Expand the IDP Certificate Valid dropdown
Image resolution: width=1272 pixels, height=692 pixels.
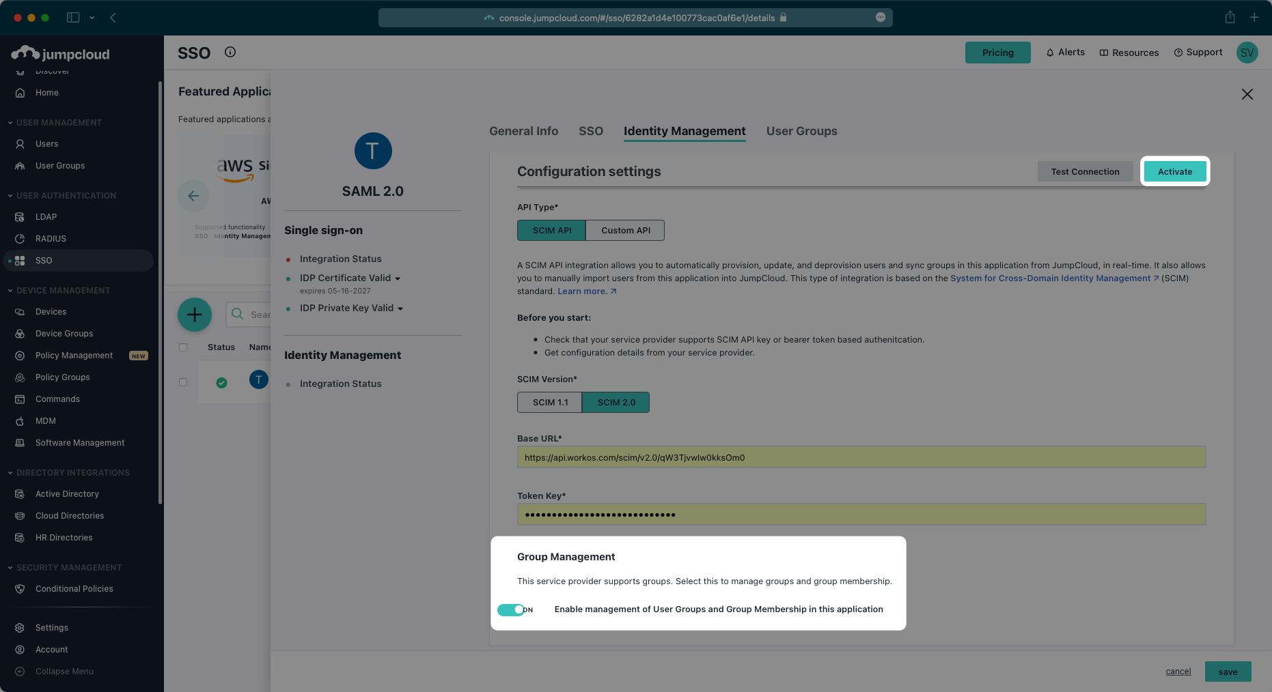(398, 278)
